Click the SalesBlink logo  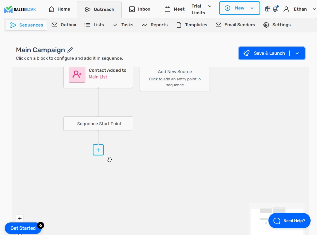[20, 9]
